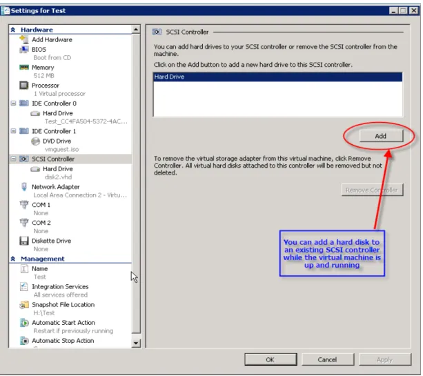
Task: Click the 'All services offered' text
Action: point(61,295)
